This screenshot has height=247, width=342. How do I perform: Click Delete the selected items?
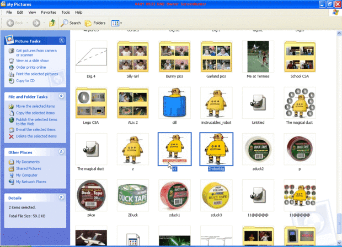pyautogui.click(x=36, y=136)
